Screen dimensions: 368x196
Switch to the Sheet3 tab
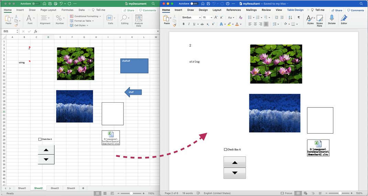tap(55, 188)
